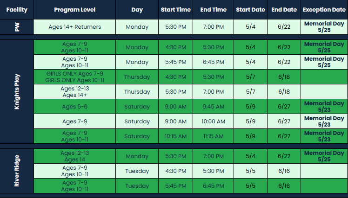Select the Exception Date column header

324,10
